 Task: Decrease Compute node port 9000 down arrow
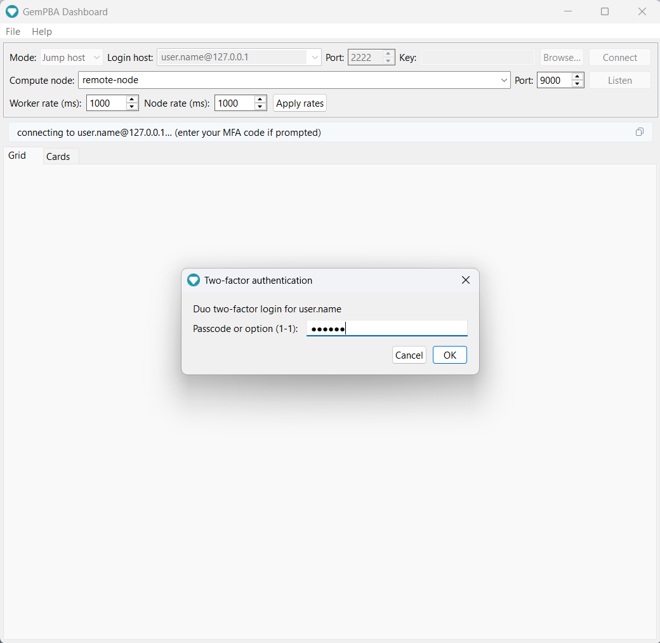pyautogui.click(x=577, y=84)
